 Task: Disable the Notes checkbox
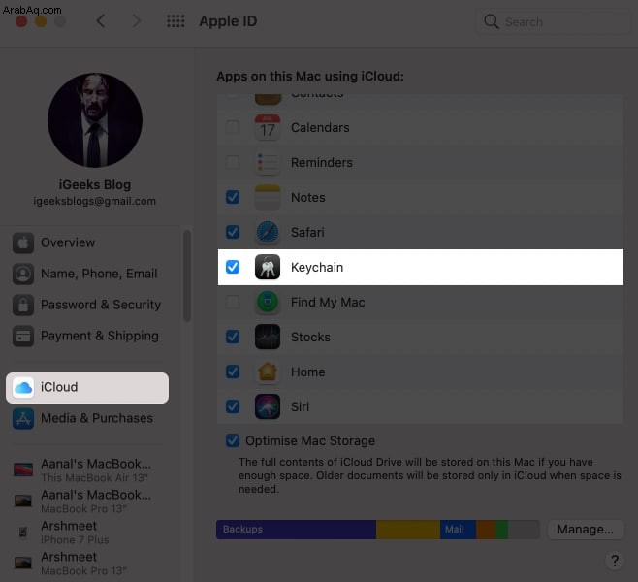[233, 197]
